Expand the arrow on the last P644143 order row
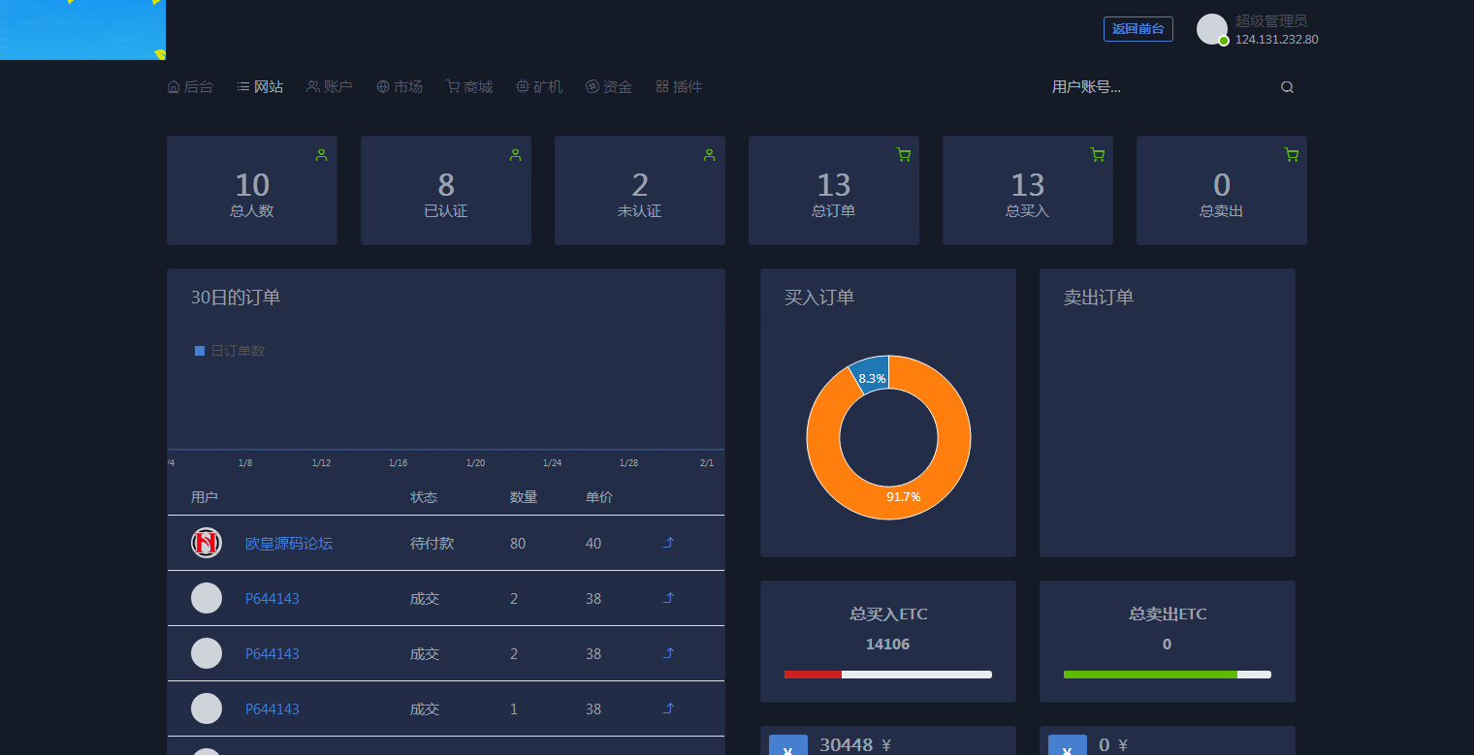This screenshot has width=1474, height=755. [x=668, y=708]
